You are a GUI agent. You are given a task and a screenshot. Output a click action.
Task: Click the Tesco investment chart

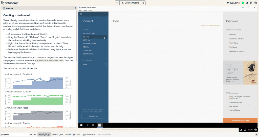(38, 115)
